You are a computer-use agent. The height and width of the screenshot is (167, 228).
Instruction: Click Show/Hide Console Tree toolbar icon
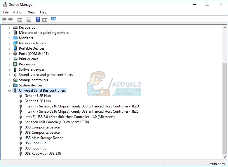click(20, 19)
